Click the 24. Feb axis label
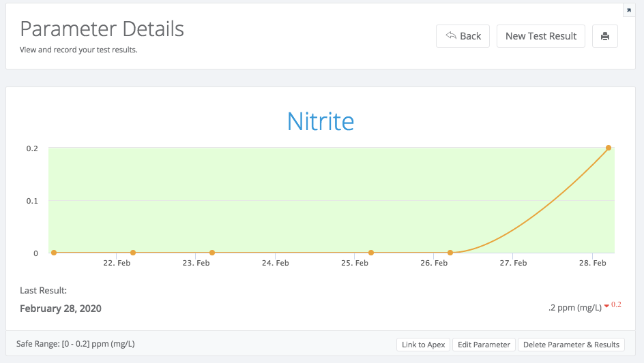 275,263
